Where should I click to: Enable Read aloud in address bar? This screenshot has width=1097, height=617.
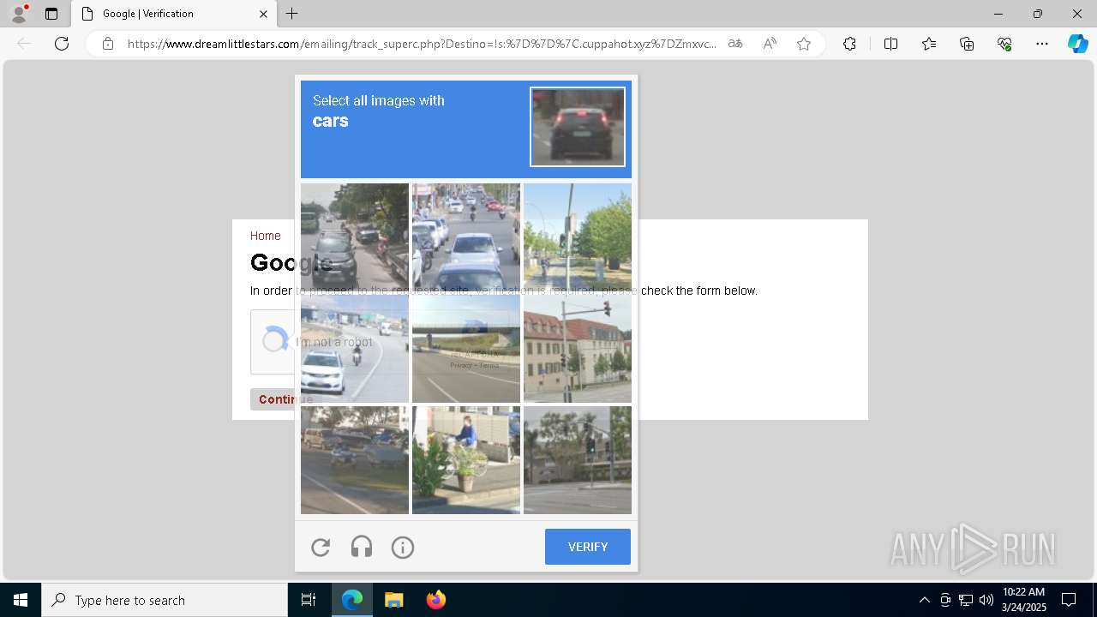click(770, 44)
